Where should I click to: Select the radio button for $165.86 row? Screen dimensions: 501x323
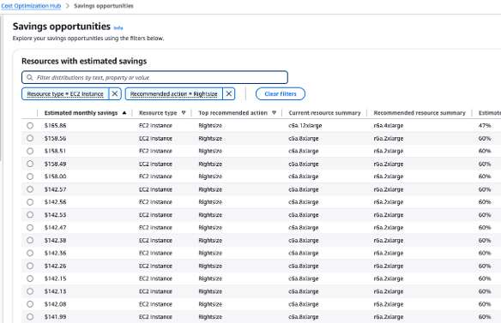[x=30, y=125]
